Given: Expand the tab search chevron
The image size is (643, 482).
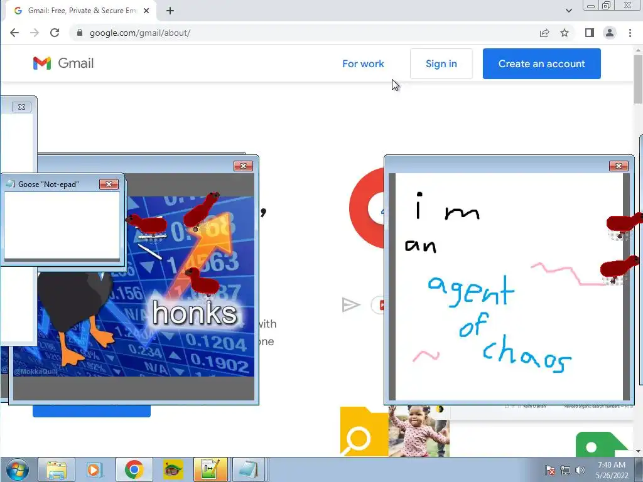Looking at the screenshot, I should tap(569, 11).
